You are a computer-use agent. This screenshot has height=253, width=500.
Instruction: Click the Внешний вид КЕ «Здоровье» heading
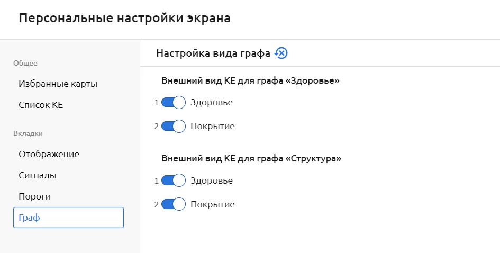[250, 80]
